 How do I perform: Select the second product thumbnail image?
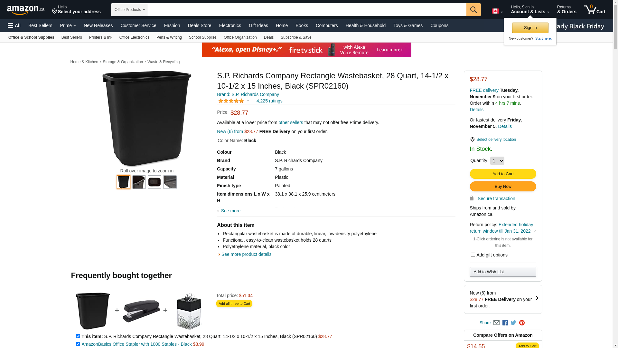tap(139, 182)
